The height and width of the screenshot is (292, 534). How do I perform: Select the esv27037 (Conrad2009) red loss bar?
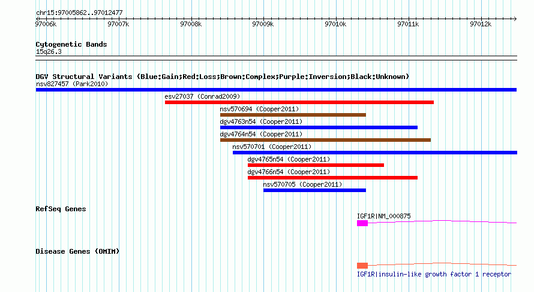click(299, 102)
